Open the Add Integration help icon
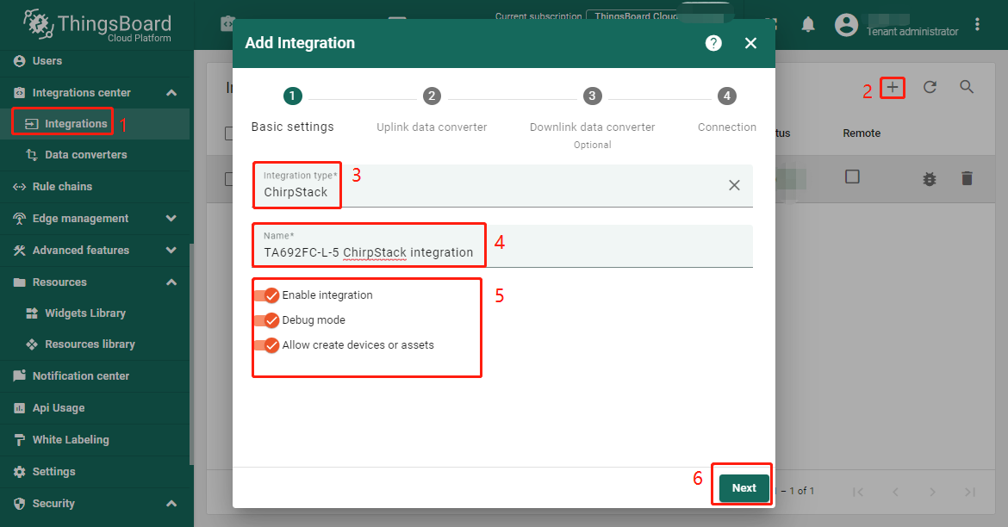Image resolution: width=1008 pixels, height=527 pixels. pos(713,43)
